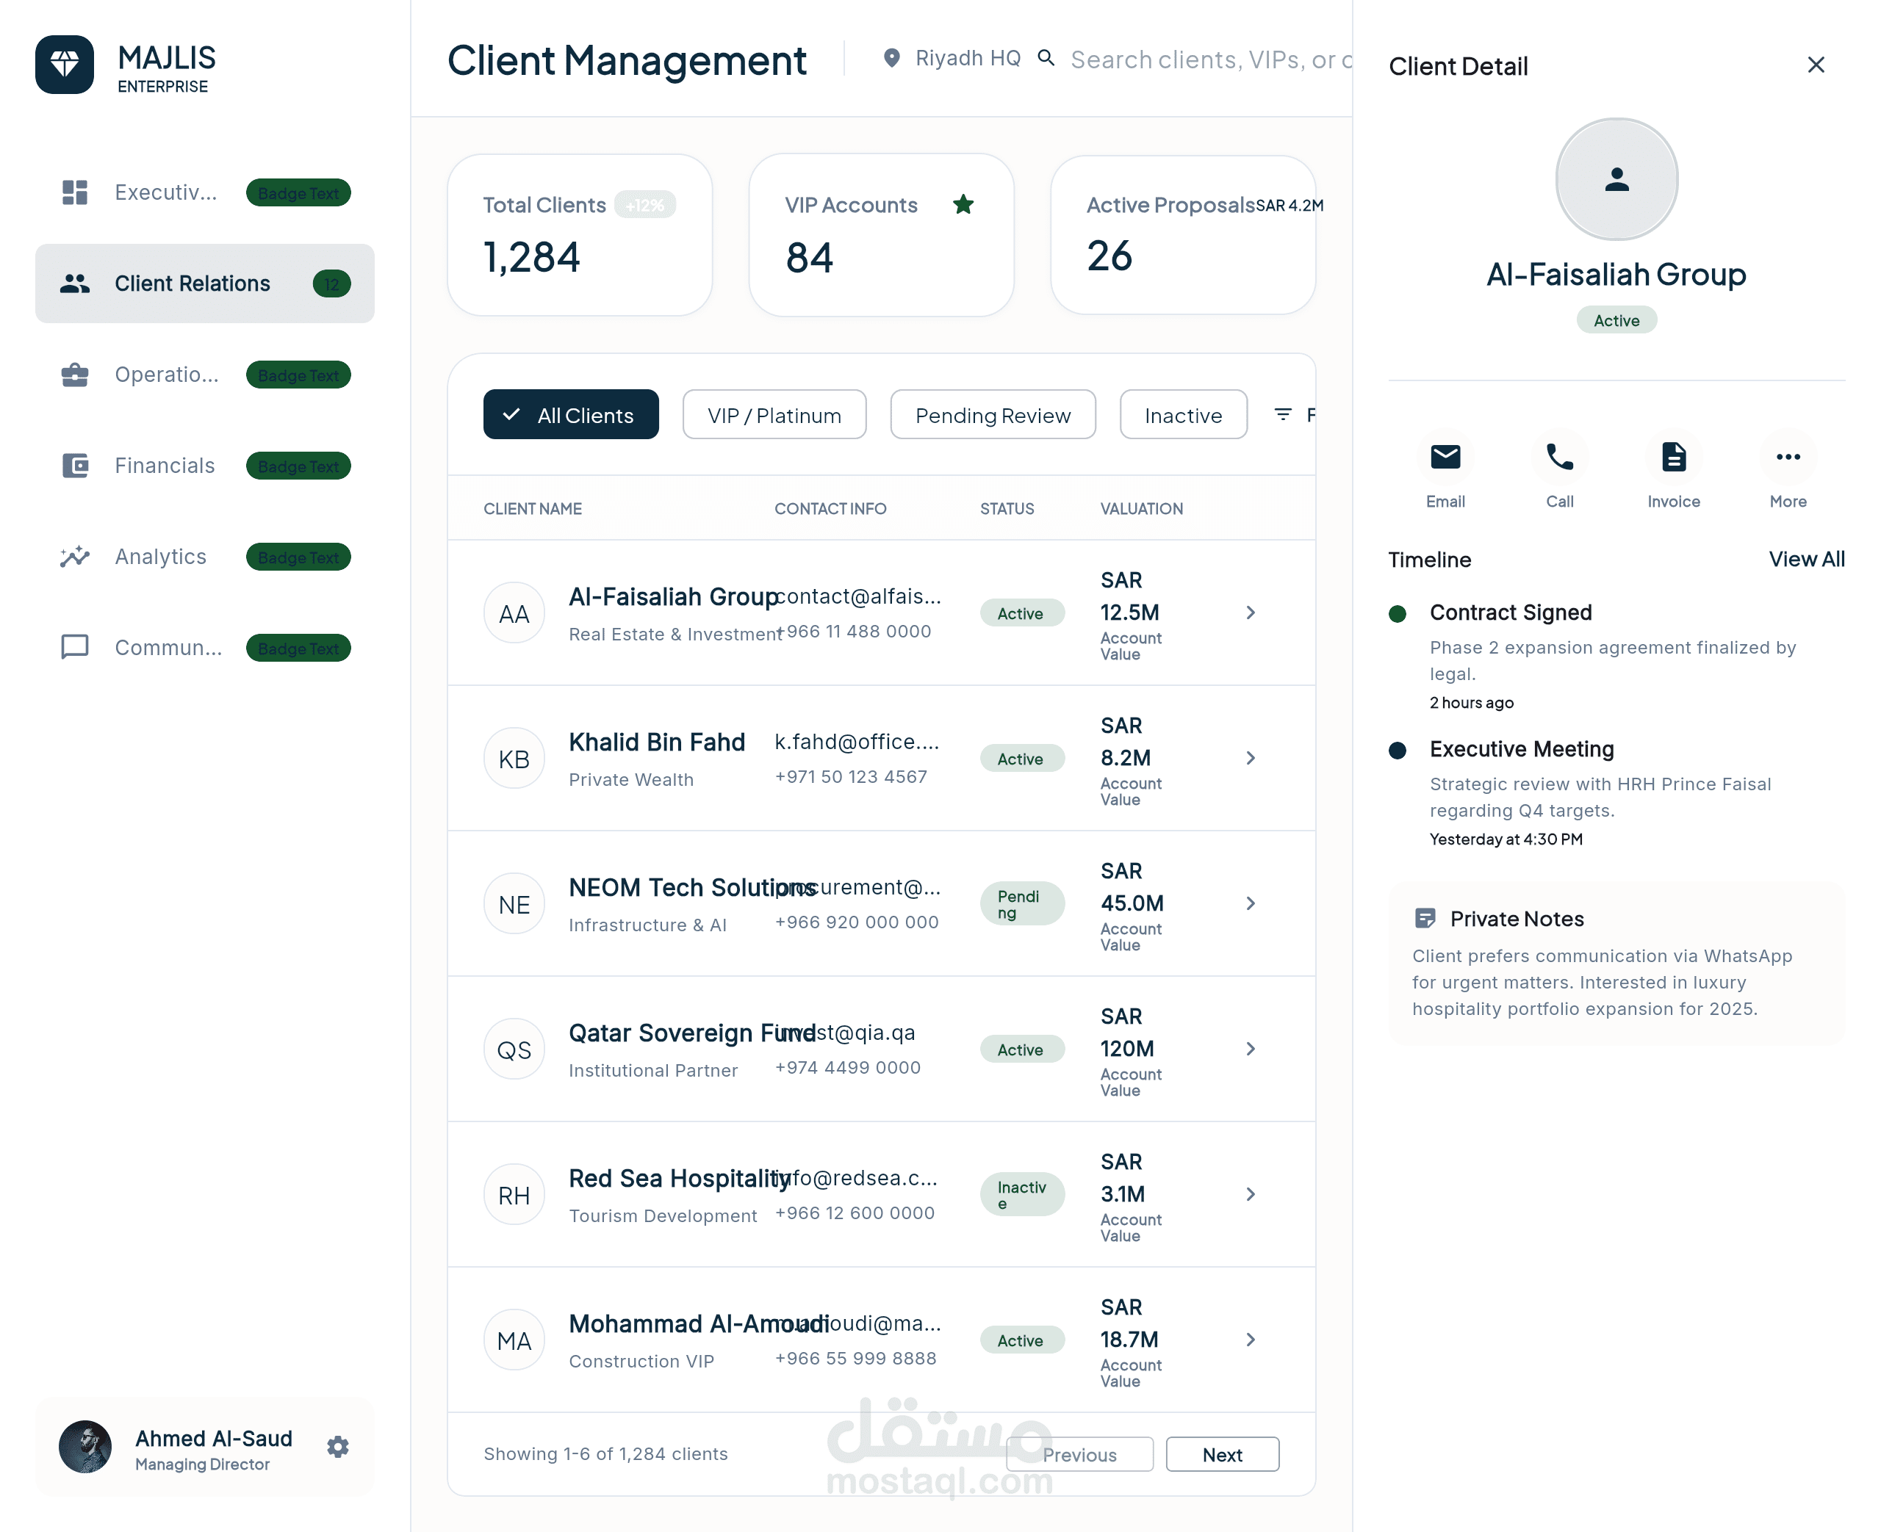Click the MAJLIS diamond logo
1881x1532 pixels.
65,65
